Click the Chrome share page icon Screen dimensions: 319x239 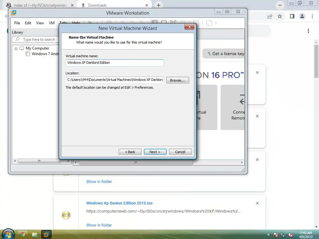point(270,16)
